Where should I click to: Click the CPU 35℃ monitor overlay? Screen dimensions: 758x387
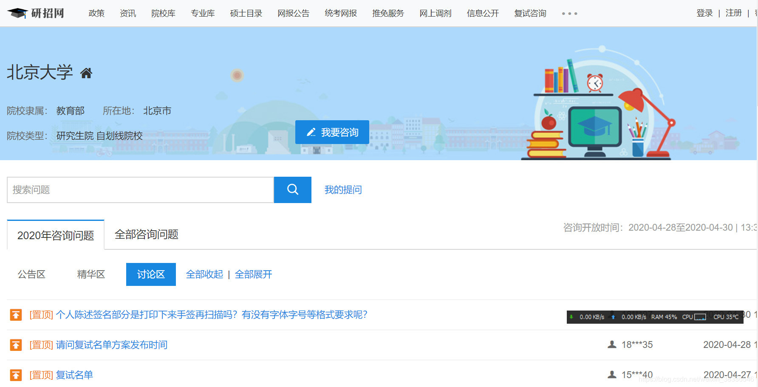726,317
